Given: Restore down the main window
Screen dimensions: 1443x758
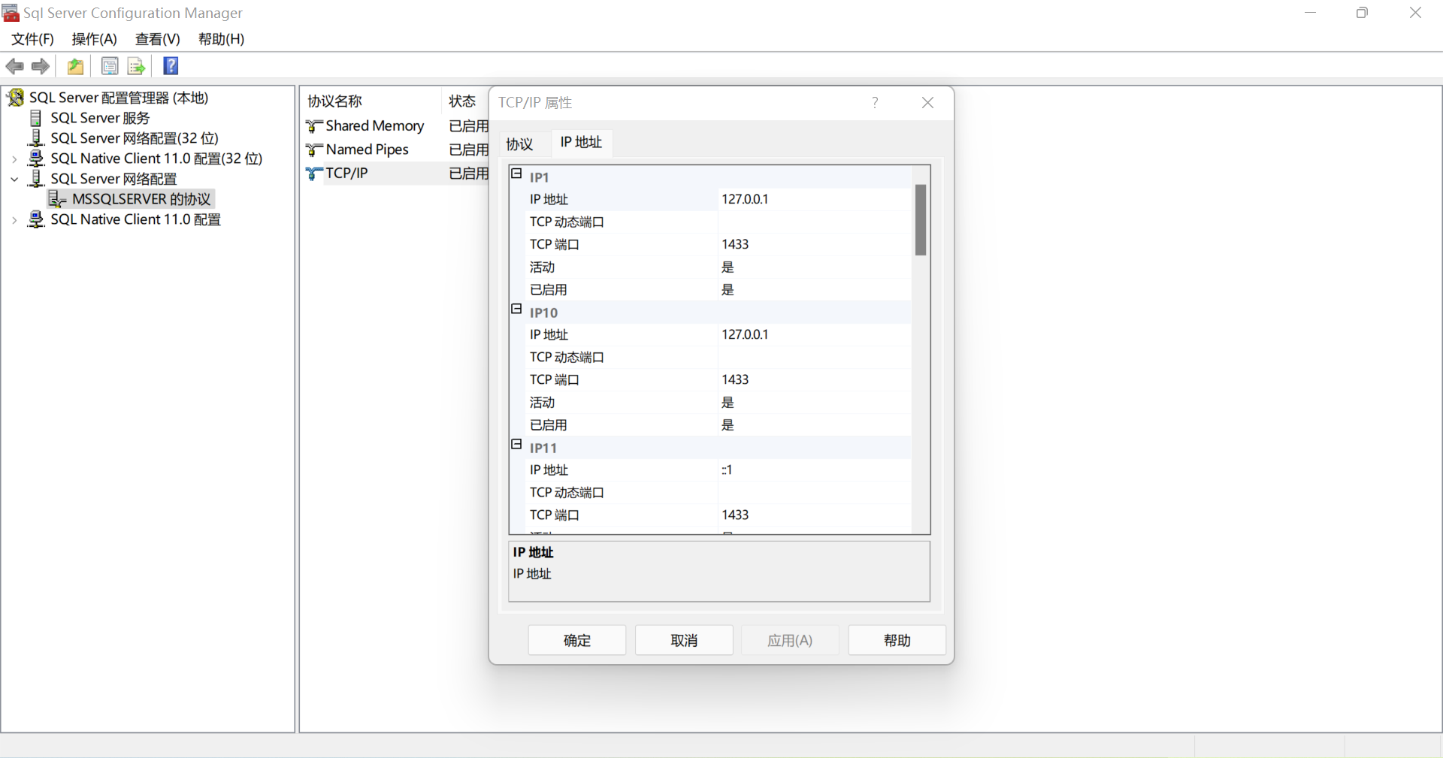Looking at the screenshot, I should pyautogui.click(x=1362, y=13).
